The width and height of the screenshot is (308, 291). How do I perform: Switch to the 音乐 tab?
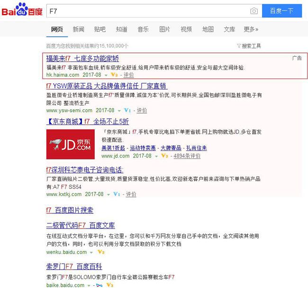pos(143,29)
